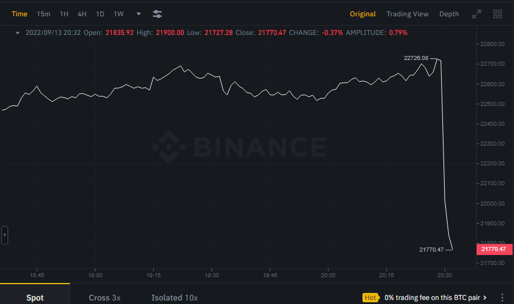The height and width of the screenshot is (304, 514).
Task: Click the 21700.00 price axis label
Action: pos(492,263)
